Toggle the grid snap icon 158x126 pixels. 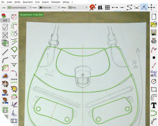click(x=107, y=7)
